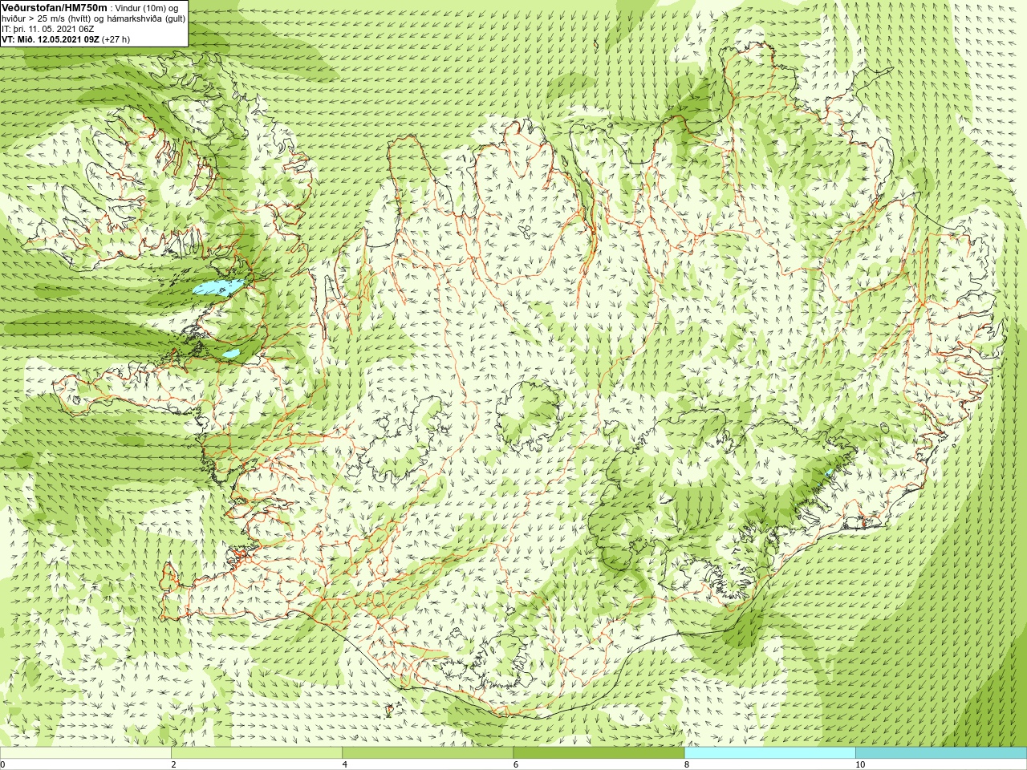
Task: Click the '2' tick label on scale
Action: (173, 764)
